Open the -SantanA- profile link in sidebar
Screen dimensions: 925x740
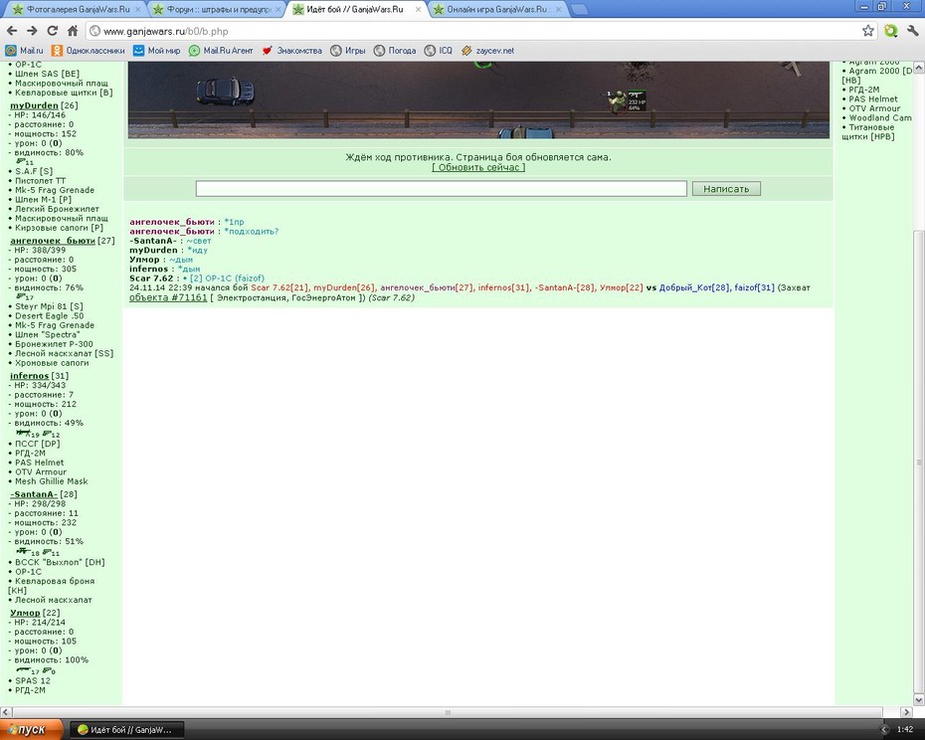coord(34,494)
